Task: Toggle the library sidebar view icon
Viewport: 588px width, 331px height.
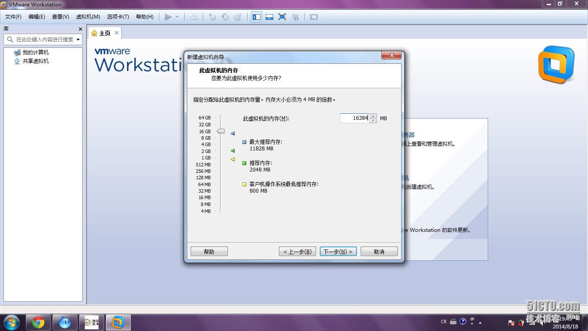Action: tap(257, 17)
